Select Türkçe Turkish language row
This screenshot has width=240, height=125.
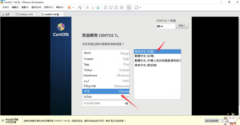click(106, 70)
